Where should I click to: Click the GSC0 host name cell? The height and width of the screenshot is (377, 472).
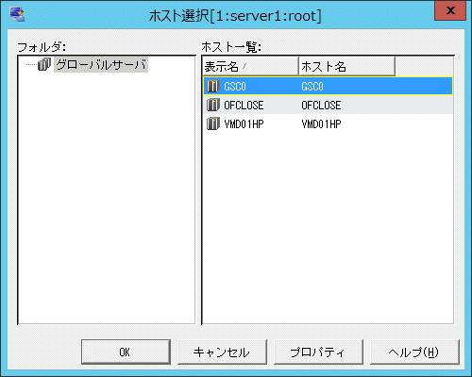[x=312, y=86]
